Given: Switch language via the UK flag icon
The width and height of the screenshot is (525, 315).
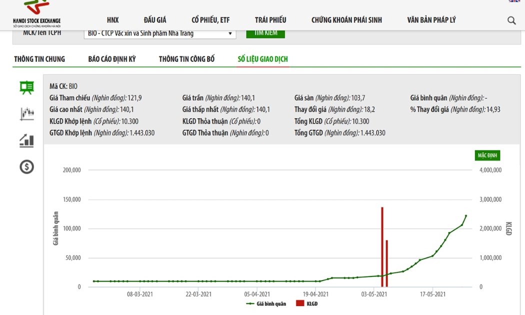Looking at the screenshot, I should pos(514,1).
